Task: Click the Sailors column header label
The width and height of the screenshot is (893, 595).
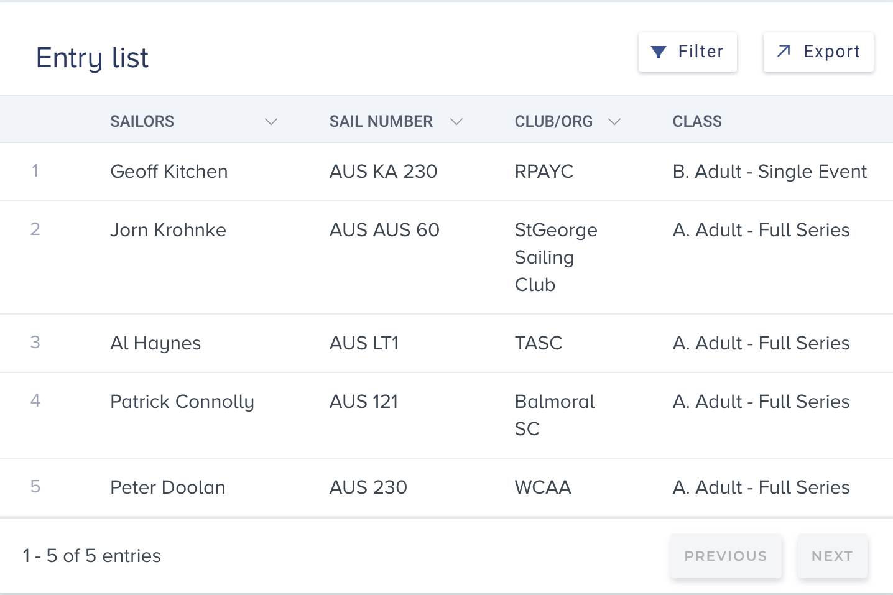Action: [x=142, y=122]
